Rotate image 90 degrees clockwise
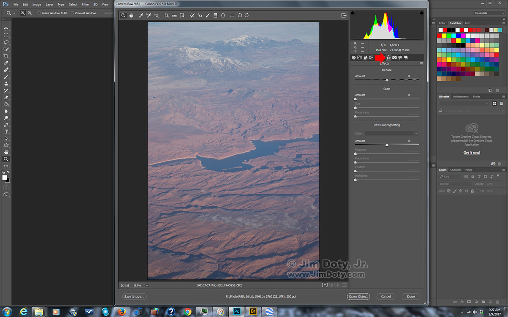The image size is (508, 317). pyautogui.click(x=247, y=15)
